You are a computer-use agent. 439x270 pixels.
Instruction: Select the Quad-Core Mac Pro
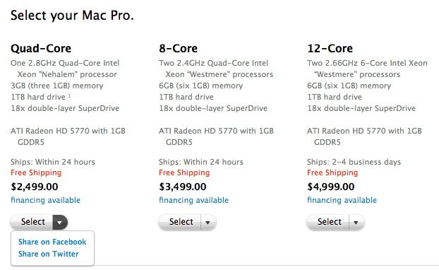(32, 222)
